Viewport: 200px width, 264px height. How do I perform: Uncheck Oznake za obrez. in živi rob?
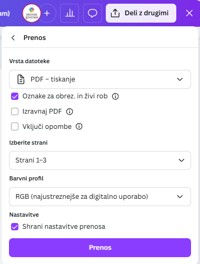(15, 96)
